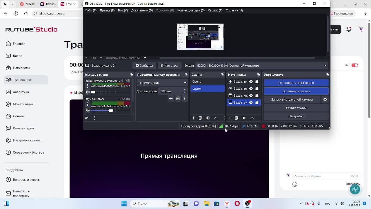Click Остановить трансляцию button
The image size is (371, 209).
[296, 83]
